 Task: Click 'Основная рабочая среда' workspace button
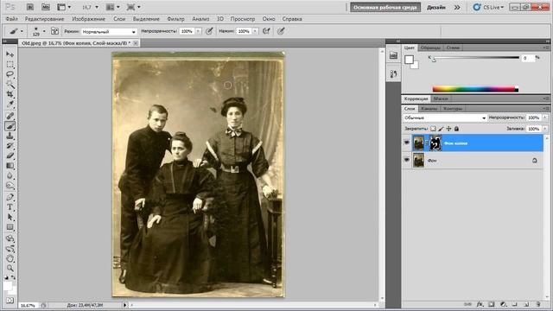[x=385, y=7]
